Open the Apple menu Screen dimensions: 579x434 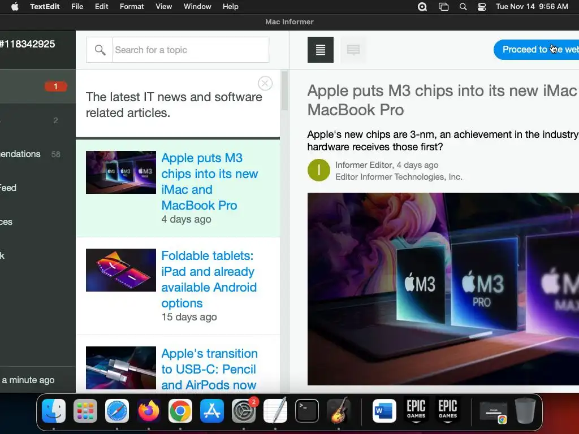pos(15,7)
